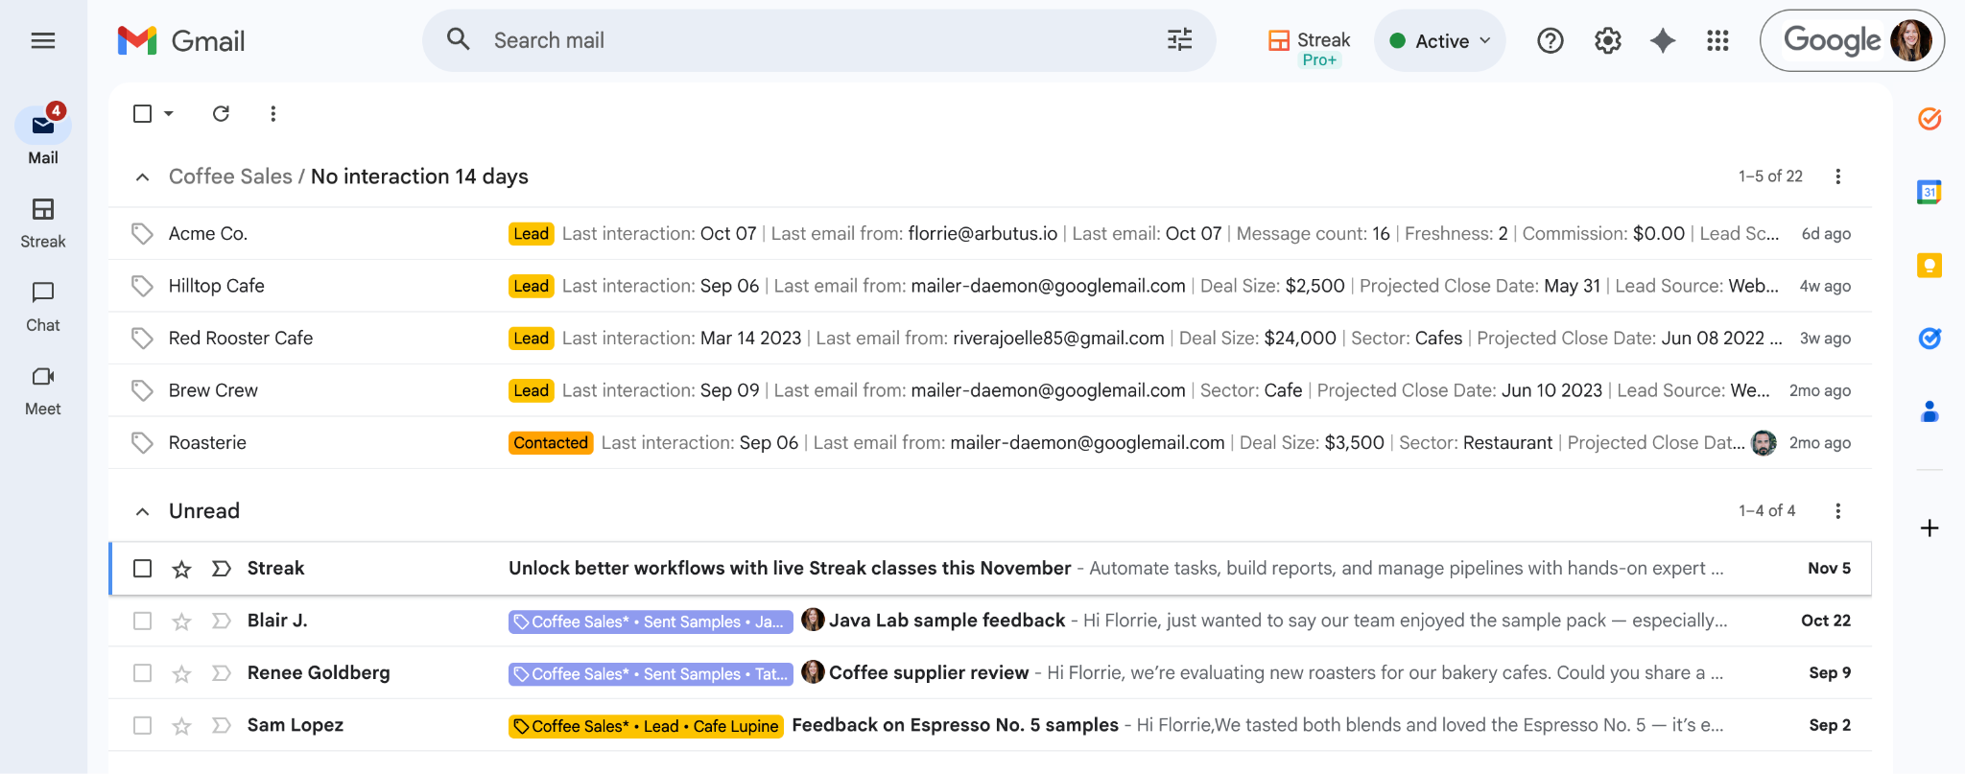The width and height of the screenshot is (1965, 774).
Task: Open Meet in the left sidebar
Action: (43, 389)
